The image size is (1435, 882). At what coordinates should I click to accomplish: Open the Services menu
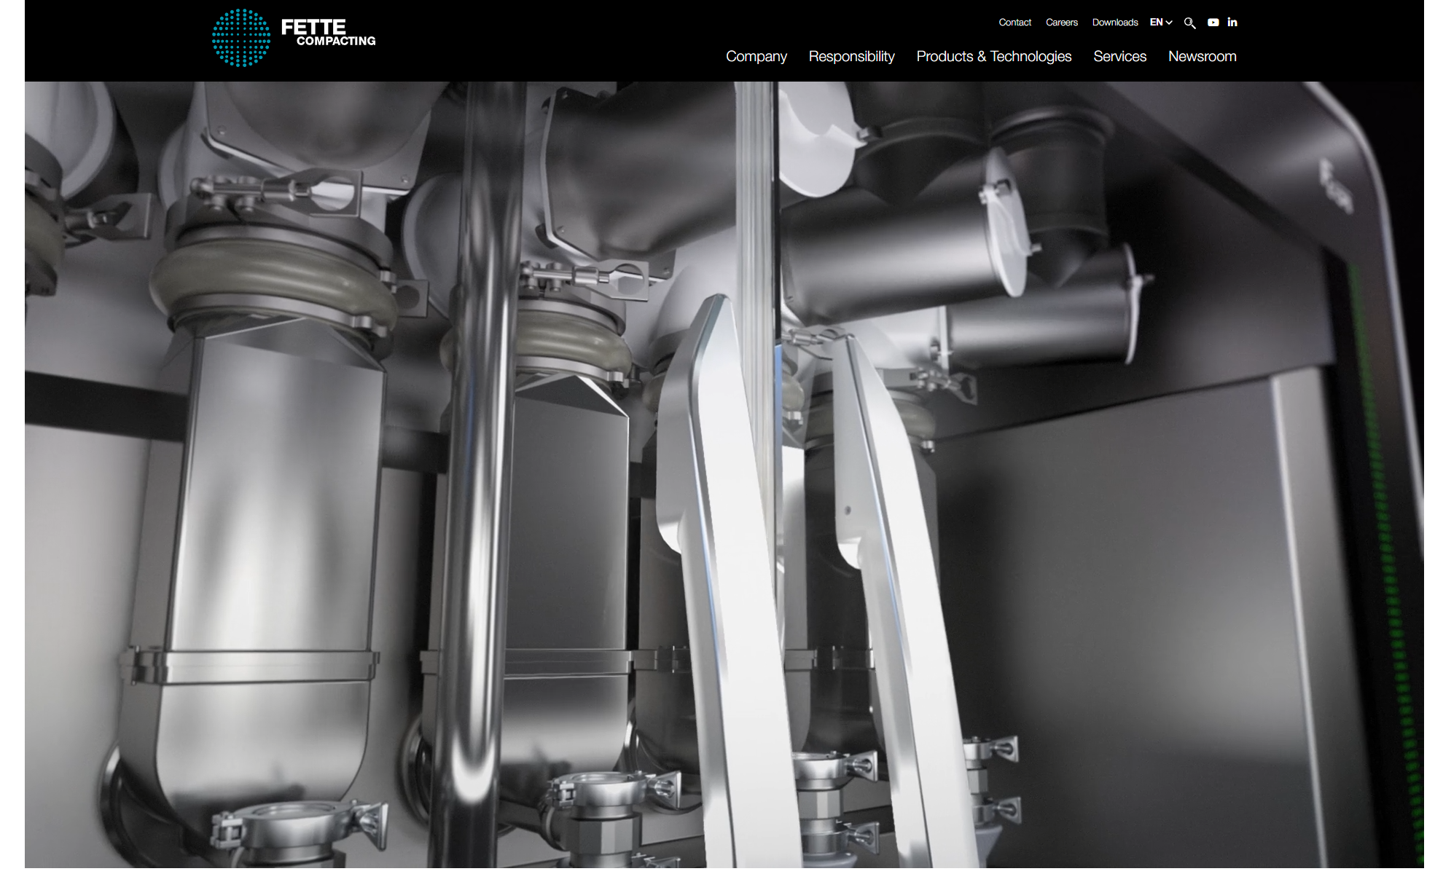[1119, 57]
